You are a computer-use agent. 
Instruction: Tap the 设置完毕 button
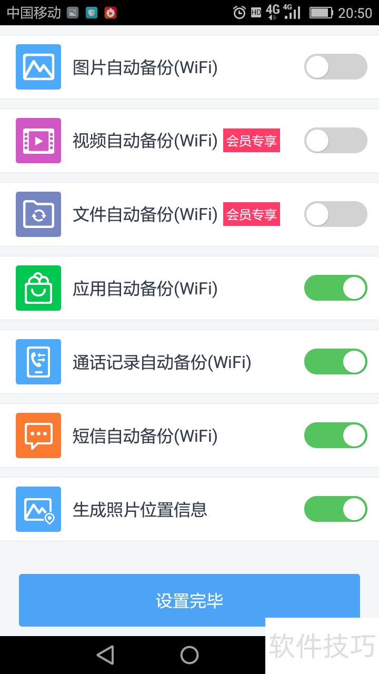[x=189, y=600]
